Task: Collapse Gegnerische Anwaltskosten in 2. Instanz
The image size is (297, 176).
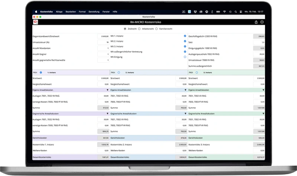Action: tap(185, 114)
